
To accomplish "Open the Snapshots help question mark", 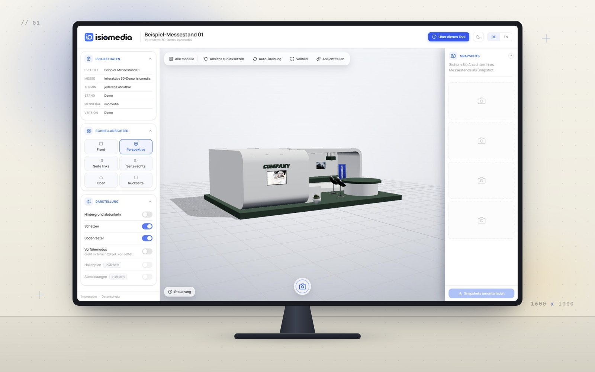I will tap(511, 56).
